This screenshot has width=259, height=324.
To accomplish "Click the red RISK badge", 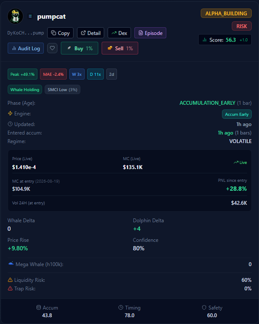I will point(242,26).
